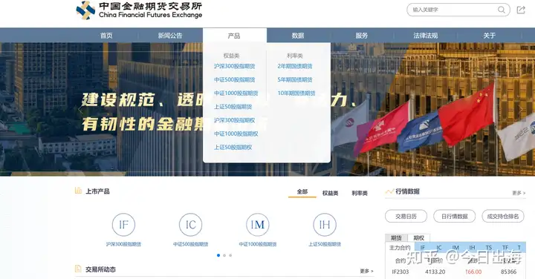Click 更多 next to 交易所动态
Viewport: 535px width, 279px height.
coord(366,271)
